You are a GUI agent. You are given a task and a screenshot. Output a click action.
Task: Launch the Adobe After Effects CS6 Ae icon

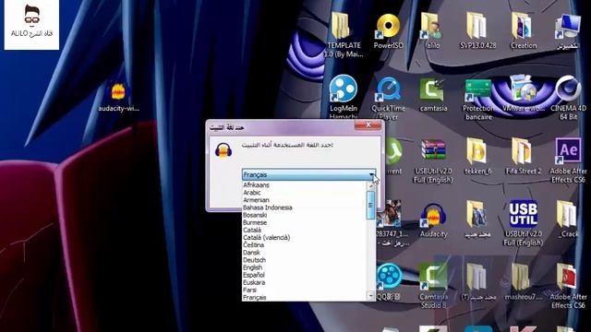pyautogui.click(x=568, y=151)
